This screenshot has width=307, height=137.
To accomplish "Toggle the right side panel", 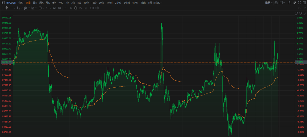I will coord(304,3).
